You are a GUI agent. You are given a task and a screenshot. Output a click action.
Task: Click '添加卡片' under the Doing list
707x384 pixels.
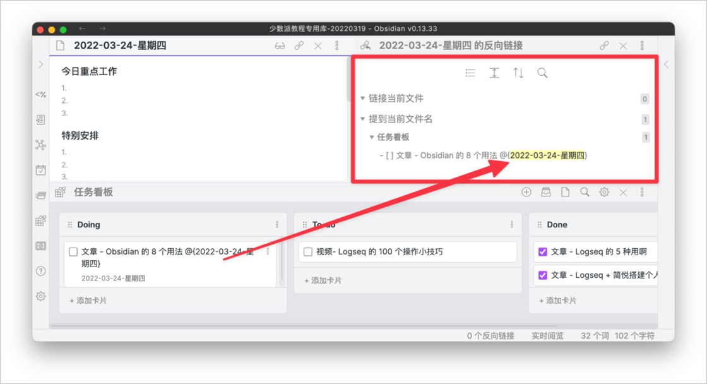click(x=88, y=301)
